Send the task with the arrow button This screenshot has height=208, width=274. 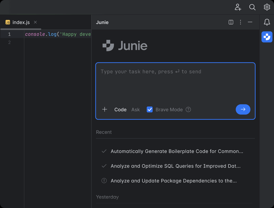click(243, 109)
